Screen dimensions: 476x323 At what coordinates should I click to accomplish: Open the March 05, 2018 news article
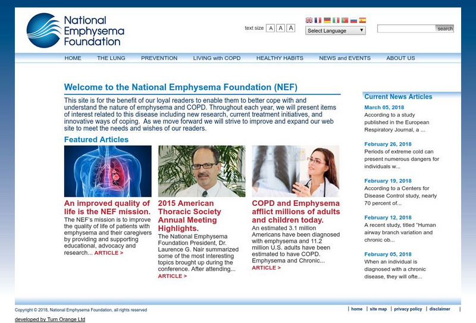(x=384, y=108)
